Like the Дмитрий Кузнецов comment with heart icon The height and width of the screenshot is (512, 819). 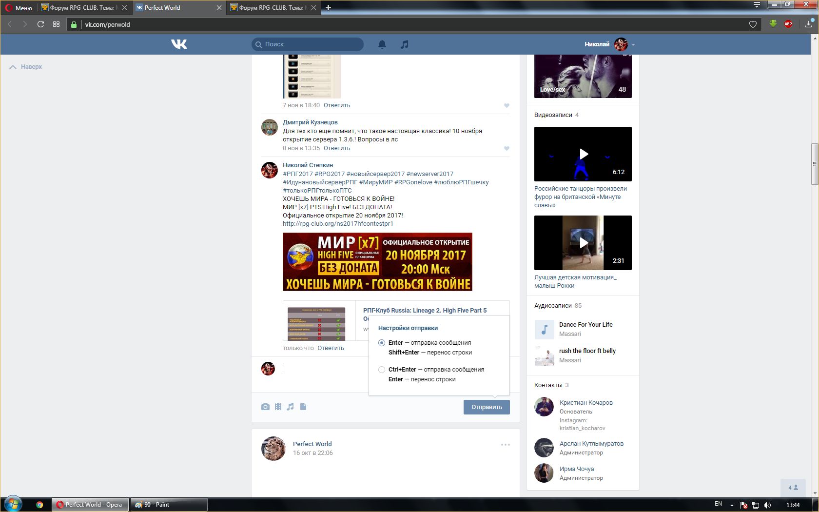[507, 148]
